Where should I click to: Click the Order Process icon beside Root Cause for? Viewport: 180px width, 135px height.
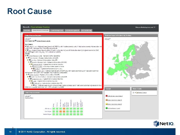pyautogui.click(x=35, y=41)
